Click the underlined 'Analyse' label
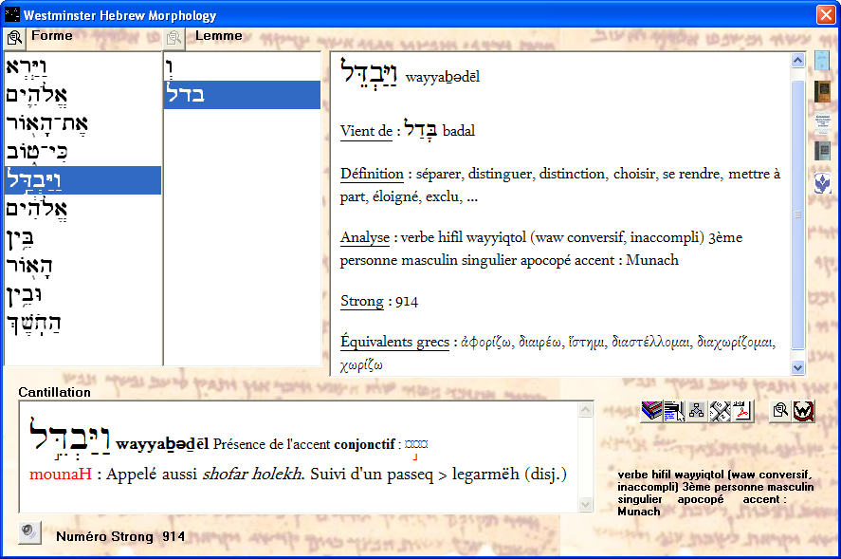This screenshot has width=841, height=559. click(x=365, y=237)
